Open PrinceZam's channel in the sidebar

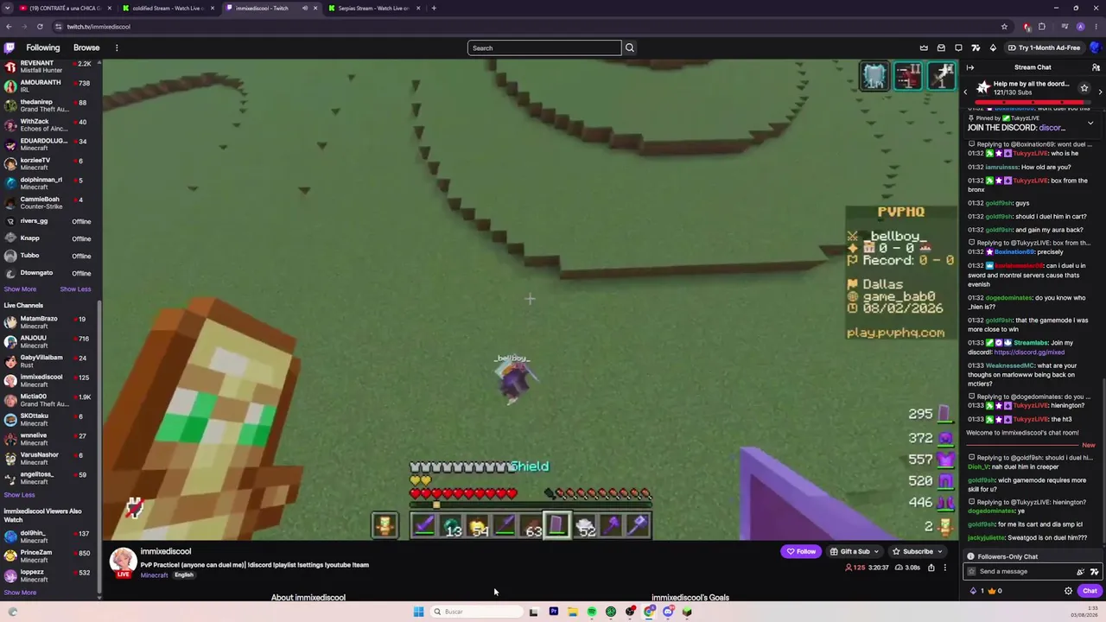50,556
